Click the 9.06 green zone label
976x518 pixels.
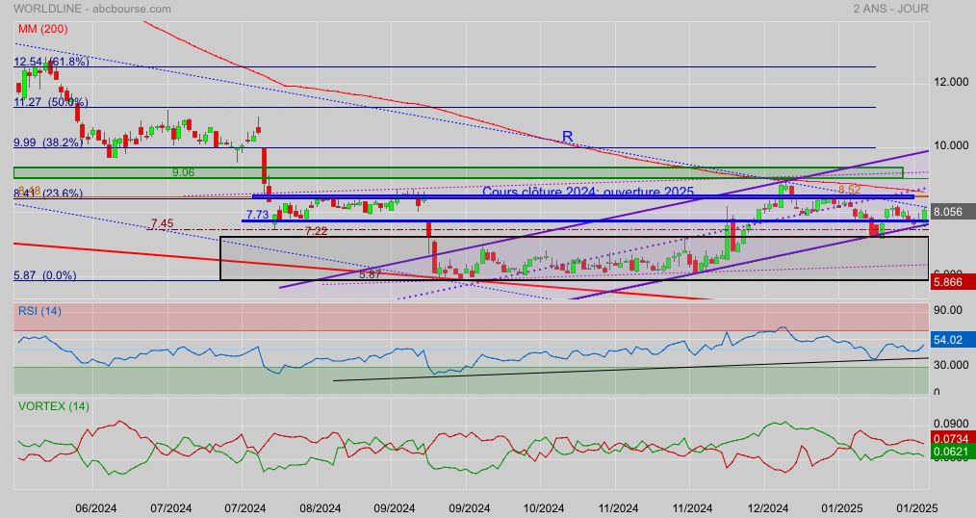pyautogui.click(x=183, y=172)
